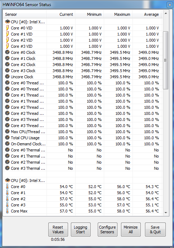This screenshot has width=174, height=248.
Task: Click the CPU chip icon in first header row
Action: (x=8, y=22)
